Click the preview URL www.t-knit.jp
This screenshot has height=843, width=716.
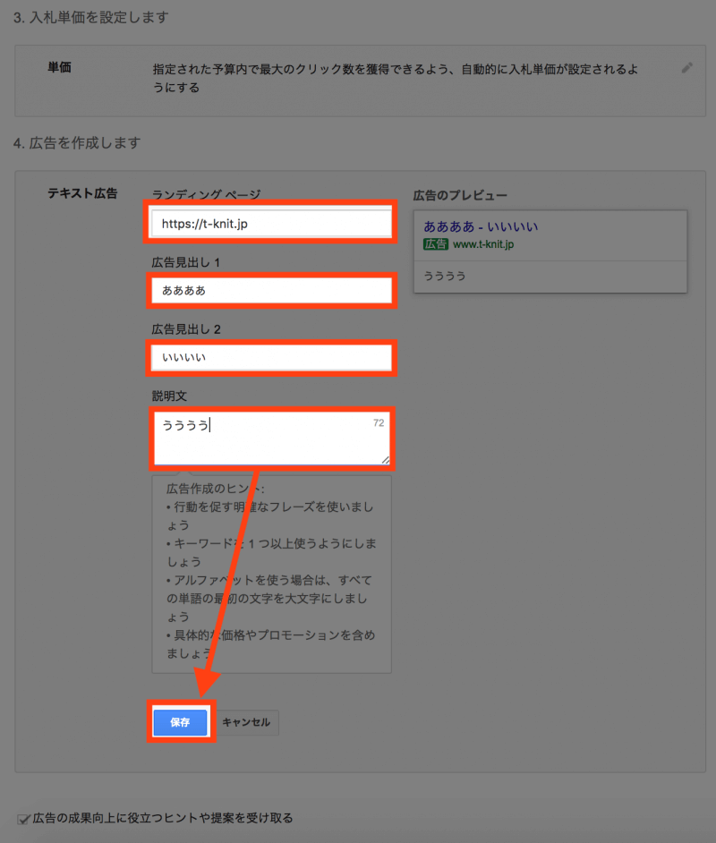483,244
